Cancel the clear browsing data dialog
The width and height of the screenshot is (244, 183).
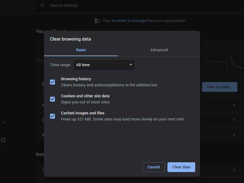point(153,167)
